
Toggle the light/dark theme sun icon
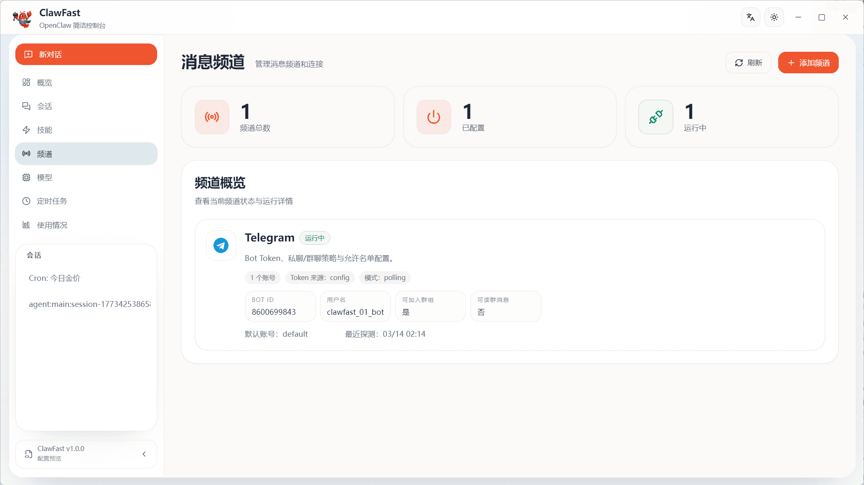774,17
